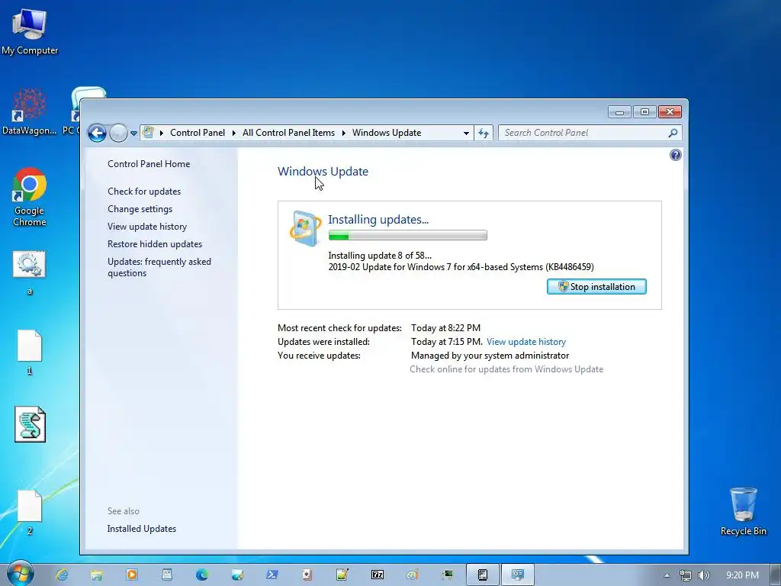
Task: Open Change settings link
Action: click(x=140, y=209)
